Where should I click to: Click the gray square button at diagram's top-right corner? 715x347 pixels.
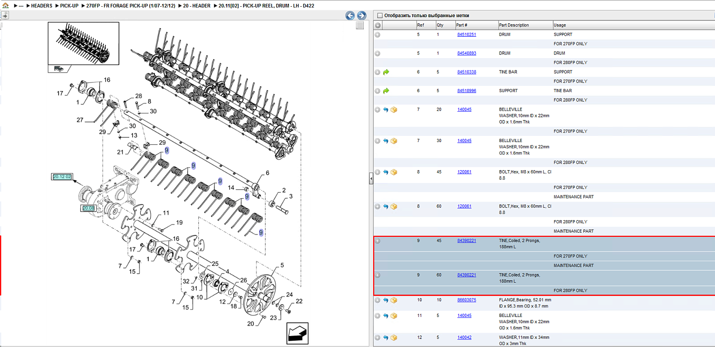360,26
